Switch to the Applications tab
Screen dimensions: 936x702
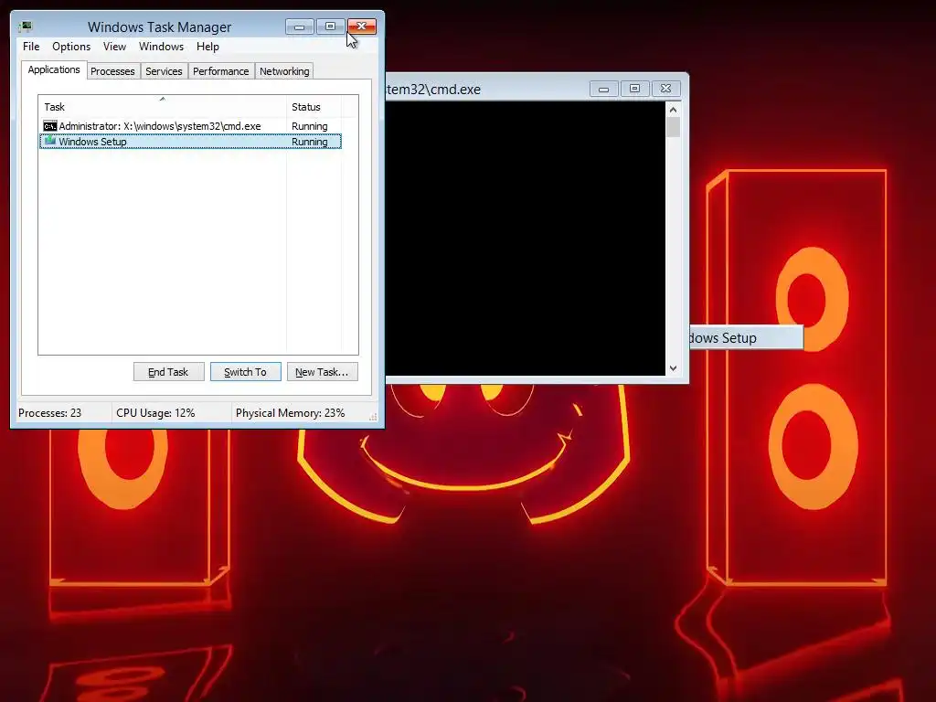(54, 69)
